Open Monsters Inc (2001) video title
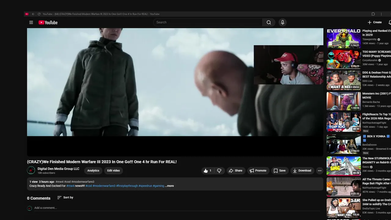 click(x=377, y=96)
